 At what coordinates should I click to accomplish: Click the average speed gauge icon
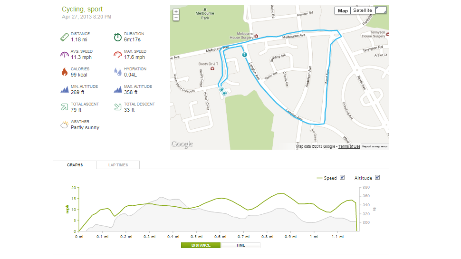[64, 55]
